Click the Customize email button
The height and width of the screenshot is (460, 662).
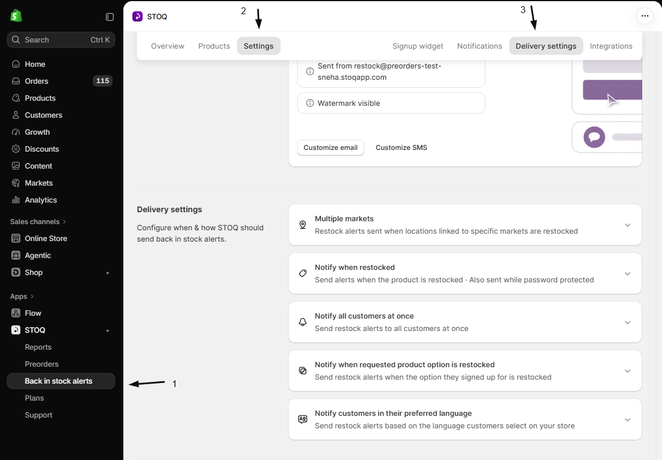pos(330,148)
